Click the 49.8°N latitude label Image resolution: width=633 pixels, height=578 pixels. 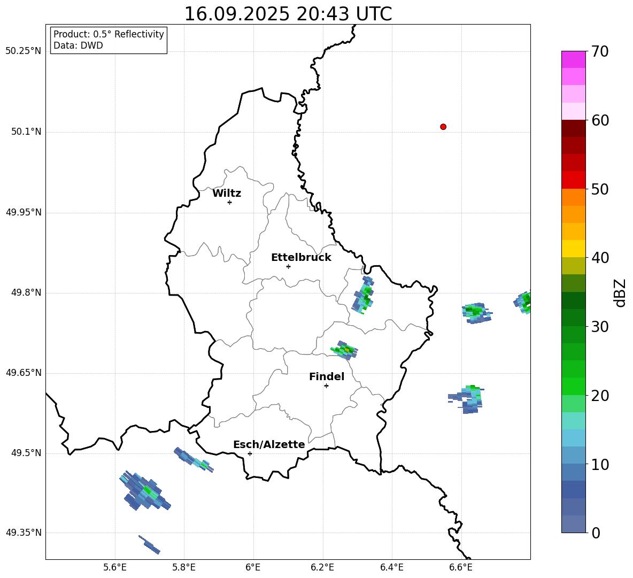[x=27, y=292]
